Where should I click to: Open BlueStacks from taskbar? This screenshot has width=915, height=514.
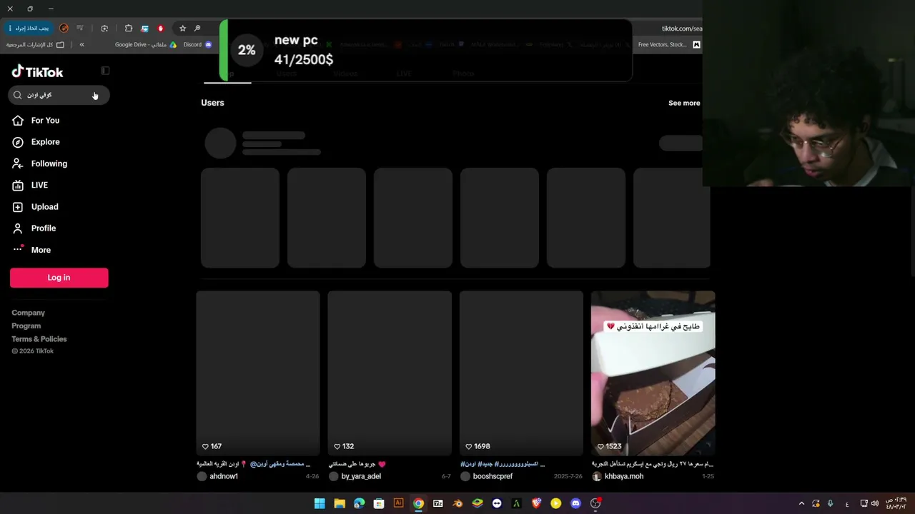click(478, 503)
